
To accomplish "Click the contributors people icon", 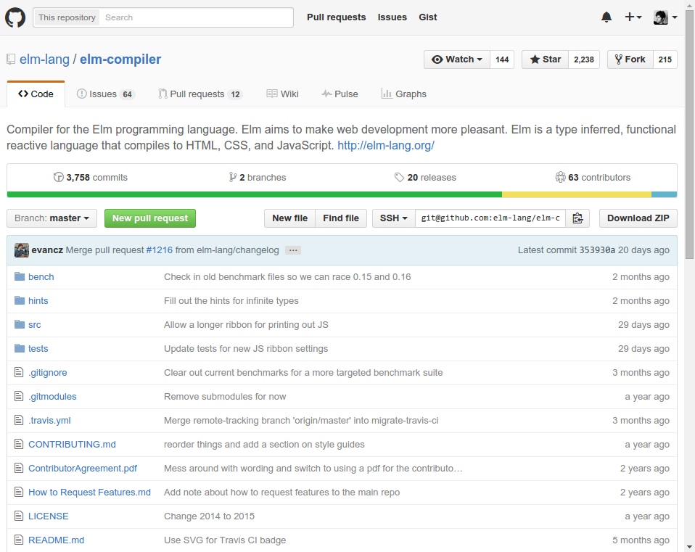I will click(560, 177).
